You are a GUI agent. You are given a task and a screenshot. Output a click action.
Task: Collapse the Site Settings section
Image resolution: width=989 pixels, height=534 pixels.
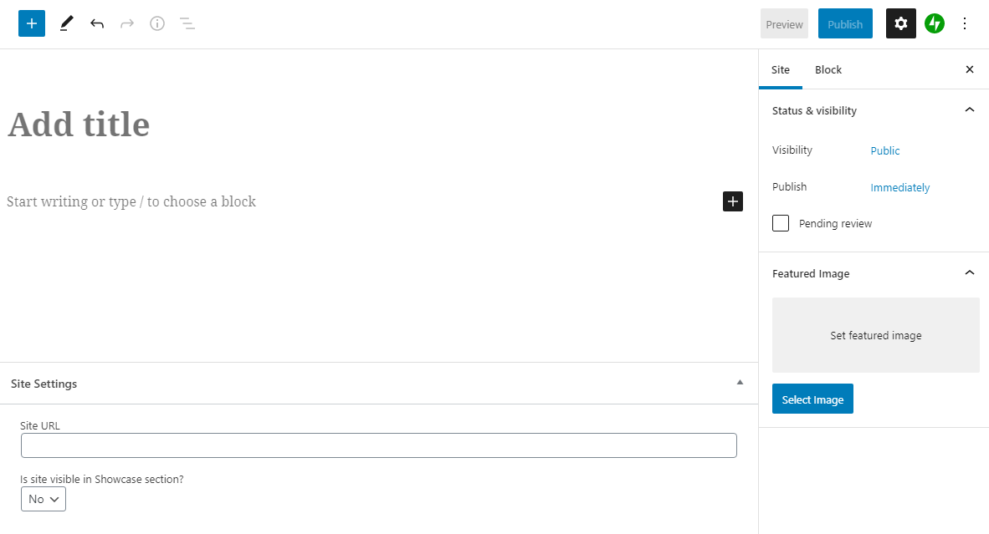pyautogui.click(x=739, y=382)
